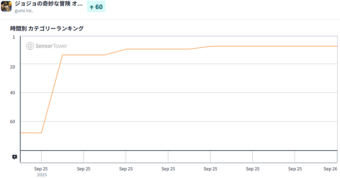The image size is (340, 178).
Task: Click the Sensor Tower watermark text
Action: point(51,46)
